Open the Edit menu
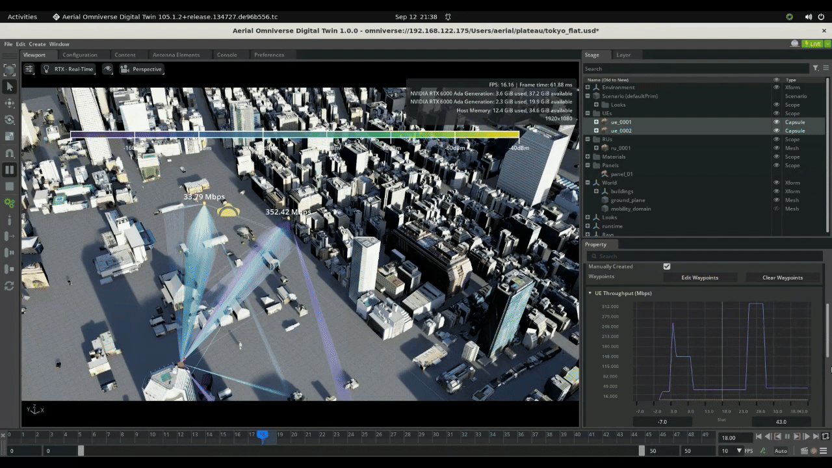The width and height of the screenshot is (832, 468). (21, 44)
